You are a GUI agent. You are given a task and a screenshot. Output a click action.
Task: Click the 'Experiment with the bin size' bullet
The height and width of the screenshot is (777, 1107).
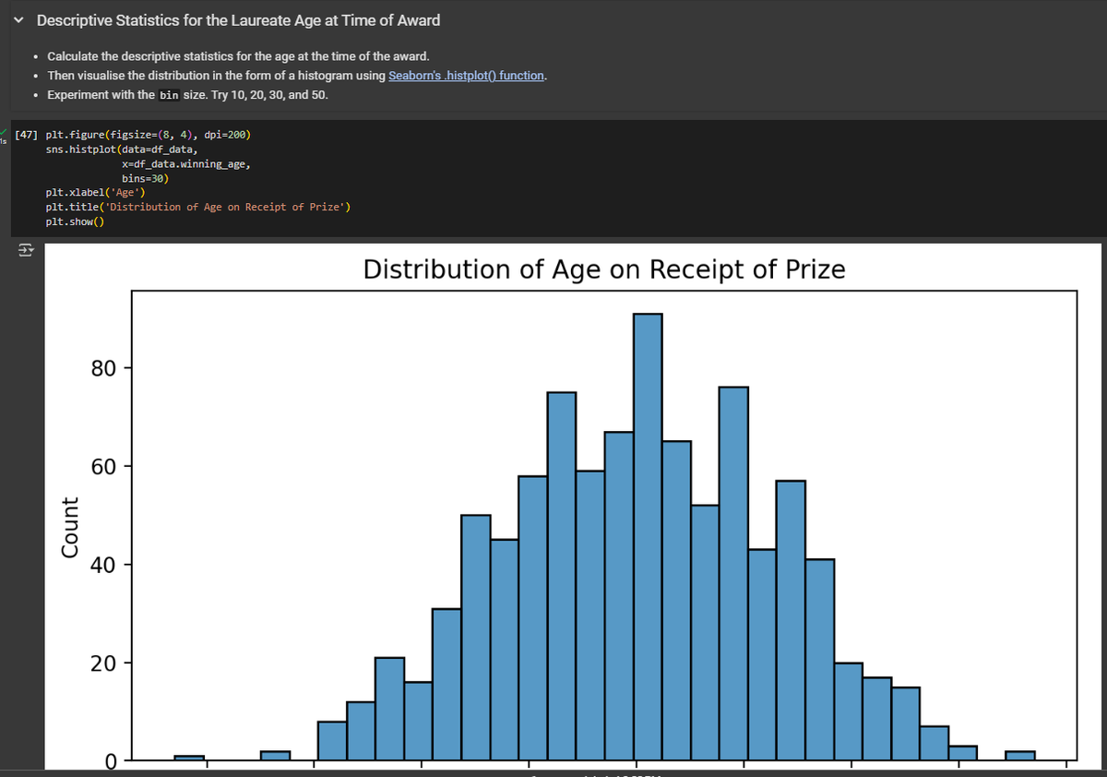pos(187,95)
